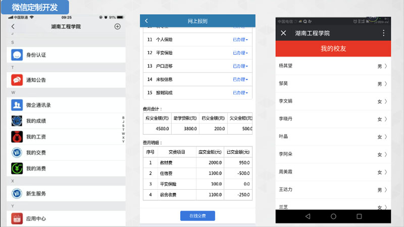The height and width of the screenshot is (227, 404).
Task: Open the 身份认证 identity verification icon
Action: click(x=17, y=54)
